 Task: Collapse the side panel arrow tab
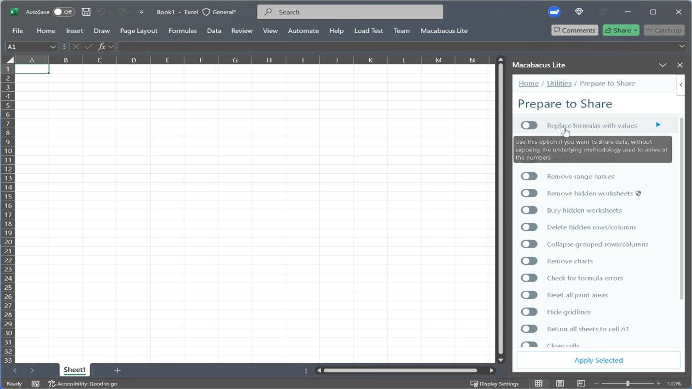coord(681,85)
